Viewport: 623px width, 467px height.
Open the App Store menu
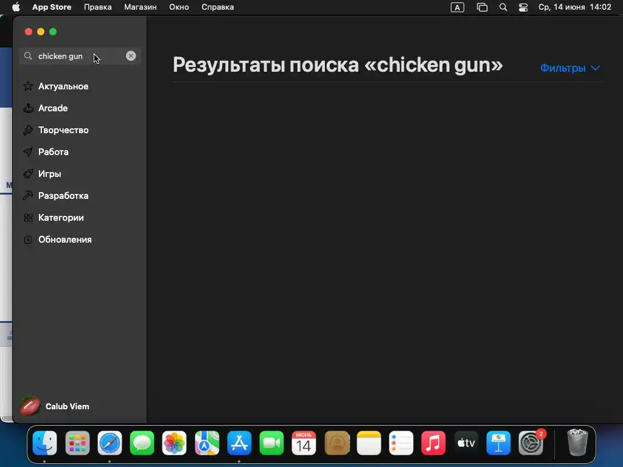click(52, 7)
